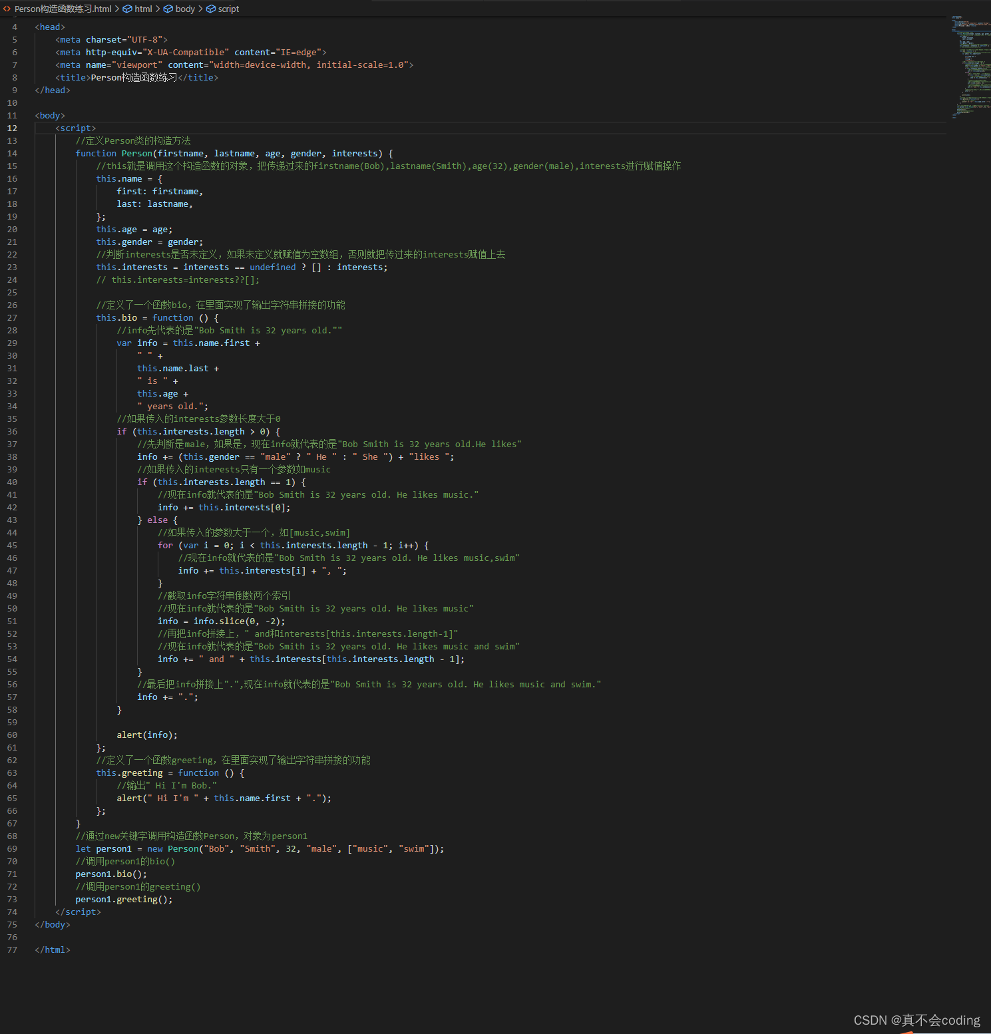Click the "this.age = age;" statement
Image resolution: width=991 pixels, height=1034 pixels.
134,229
